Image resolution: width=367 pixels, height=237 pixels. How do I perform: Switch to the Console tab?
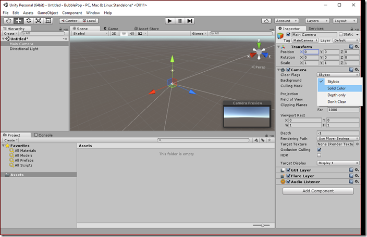coord(43,135)
